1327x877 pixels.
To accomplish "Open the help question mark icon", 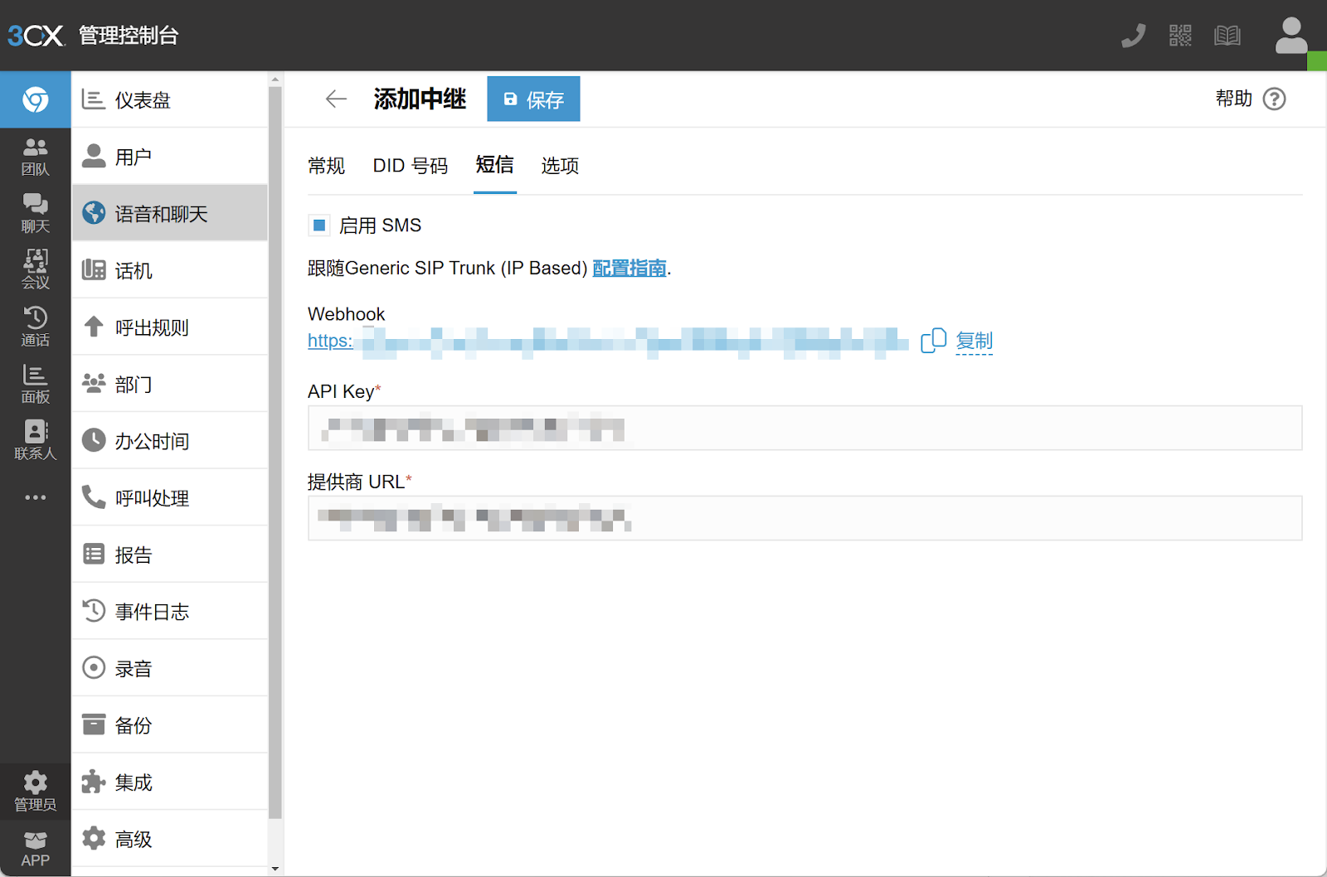I will click(x=1274, y=99).
